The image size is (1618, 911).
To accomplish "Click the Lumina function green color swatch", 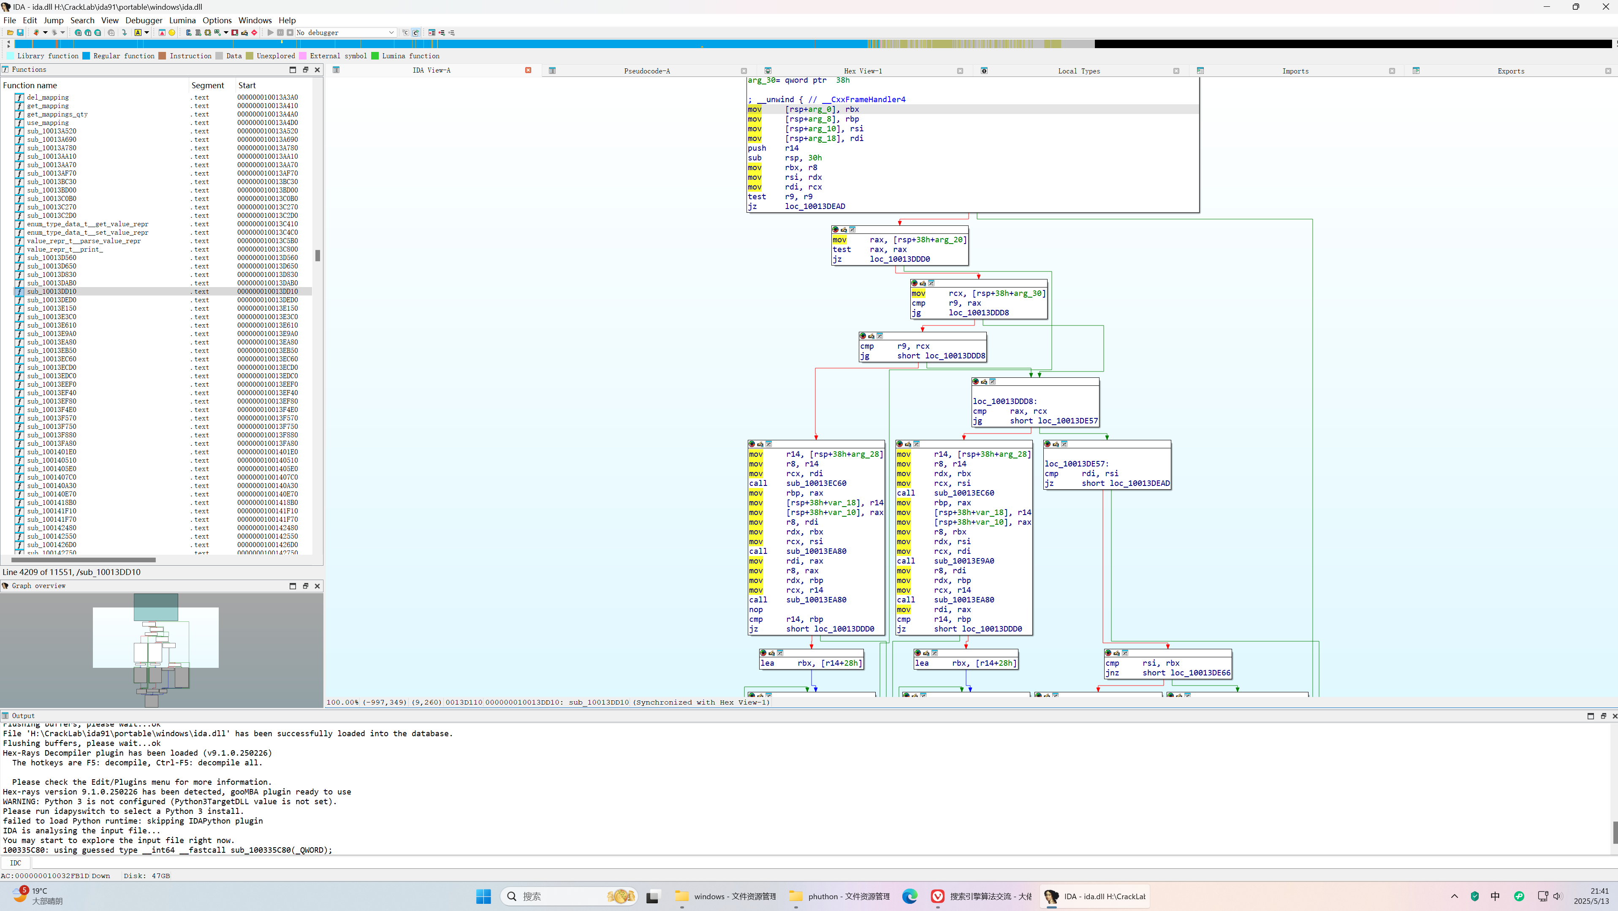I will (375, 56).
